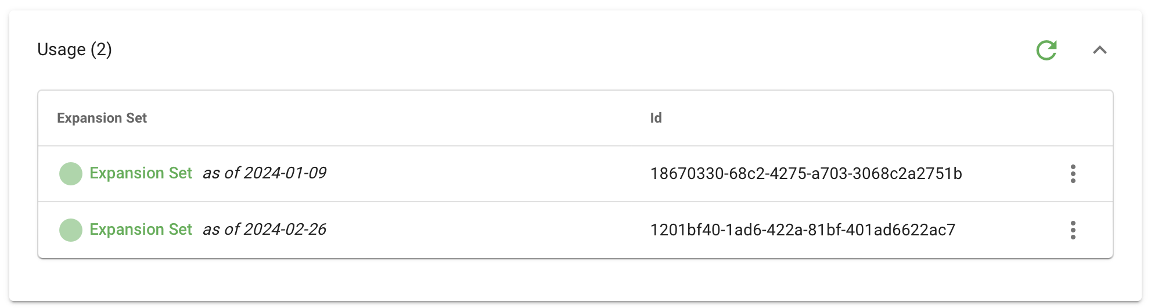Viewport: 1151px width, 308px height.
Task: Select the Id starting with 18670330
Action: coord(806,174)
